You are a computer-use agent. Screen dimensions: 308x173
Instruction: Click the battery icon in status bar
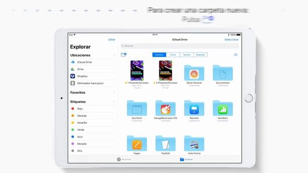(239, 35)
